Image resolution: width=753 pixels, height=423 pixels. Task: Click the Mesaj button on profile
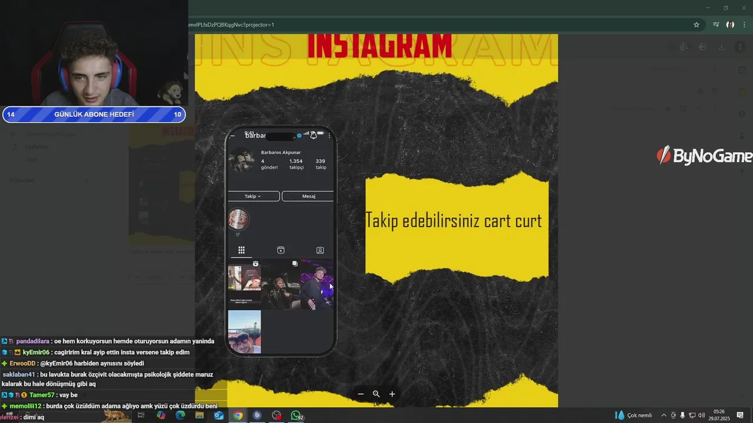pos(308,196)
